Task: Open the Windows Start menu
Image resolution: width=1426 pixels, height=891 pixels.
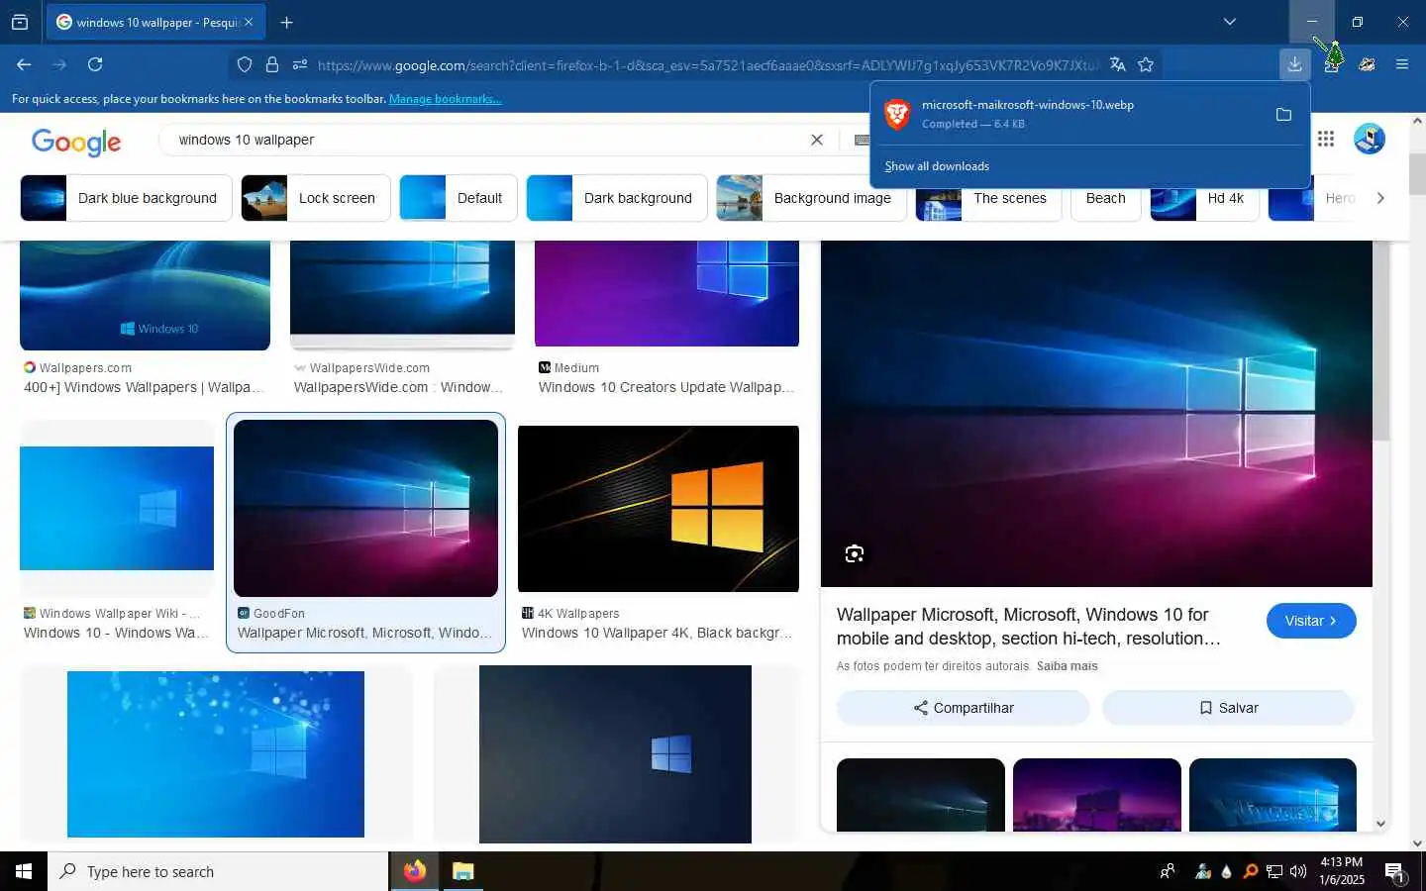Action: point(24,871)
